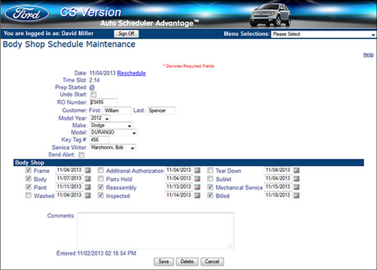Open calendar picker for Tear Down date
377x270 pixels.
click(x=296, y=171)
